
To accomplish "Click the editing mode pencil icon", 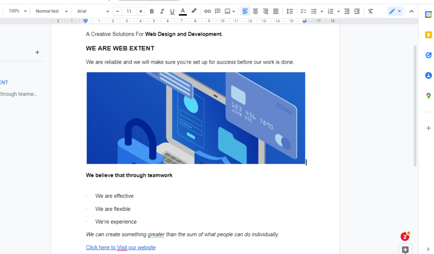I will (x=392, y=11).
